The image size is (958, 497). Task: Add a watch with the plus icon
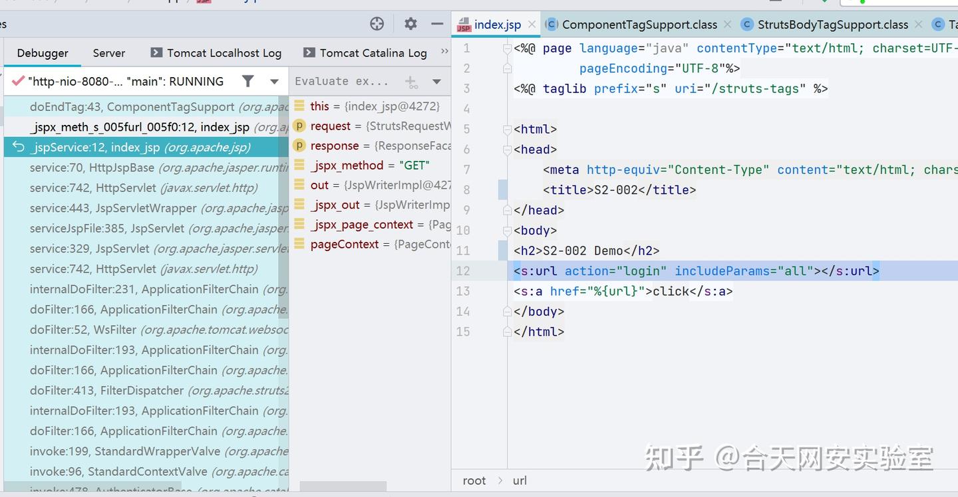[412, 82]
